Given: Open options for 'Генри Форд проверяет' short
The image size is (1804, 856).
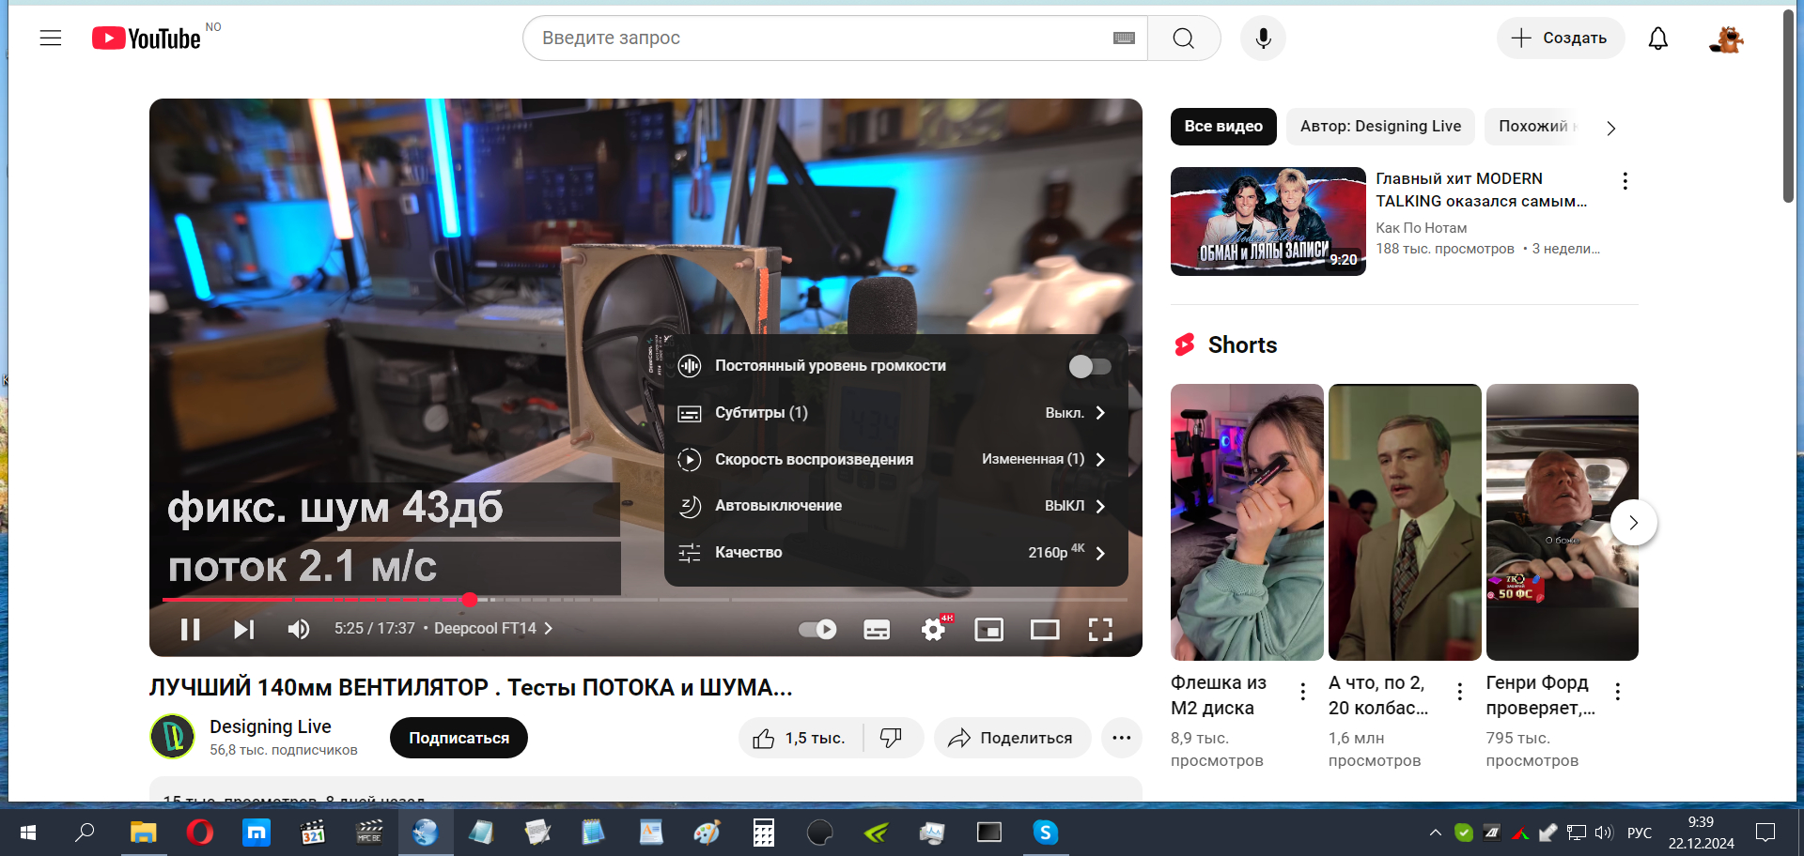Looking at the screenshot, I should (x=1617, y=692).
